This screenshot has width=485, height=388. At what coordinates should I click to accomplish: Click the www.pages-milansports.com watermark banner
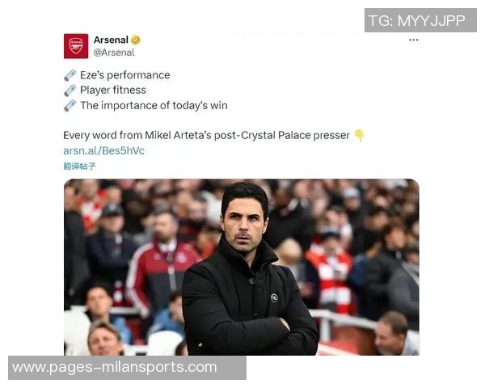127,368
